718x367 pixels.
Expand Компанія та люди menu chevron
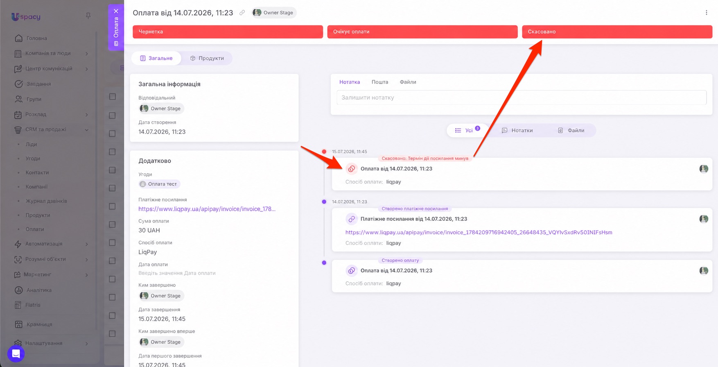coord(87,54)
